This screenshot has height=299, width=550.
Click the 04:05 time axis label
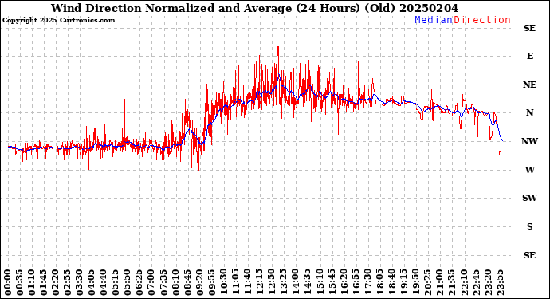[x=91, y=283]
